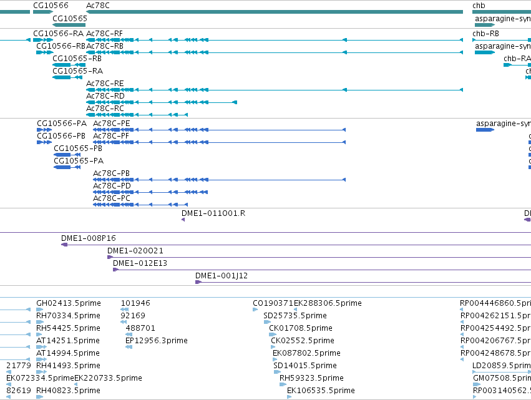Select the feature labeled 21779

coord(9,372)
